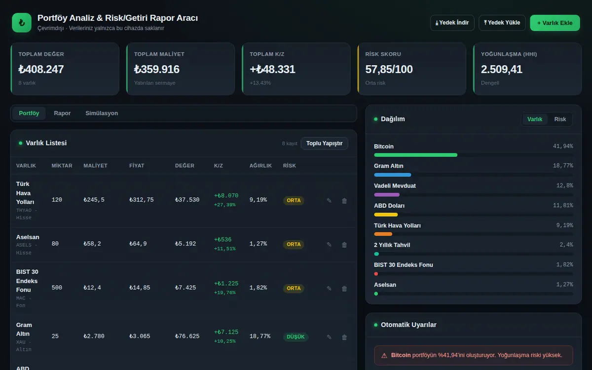The height and width of the screenshot is (370, 592).
Task: Click the MİKTAR column header
Action: click(x=62, y=166)
